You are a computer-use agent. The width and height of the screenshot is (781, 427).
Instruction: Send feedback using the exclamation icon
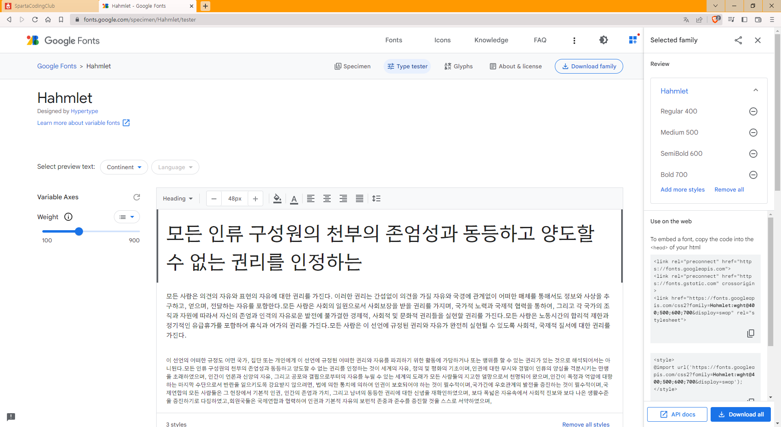click(x=11, y=417)
